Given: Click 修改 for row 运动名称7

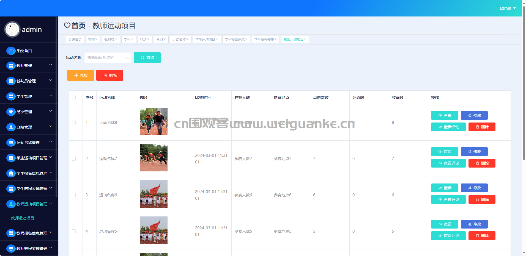Looking at the screenshot, I should click(474, 152).
